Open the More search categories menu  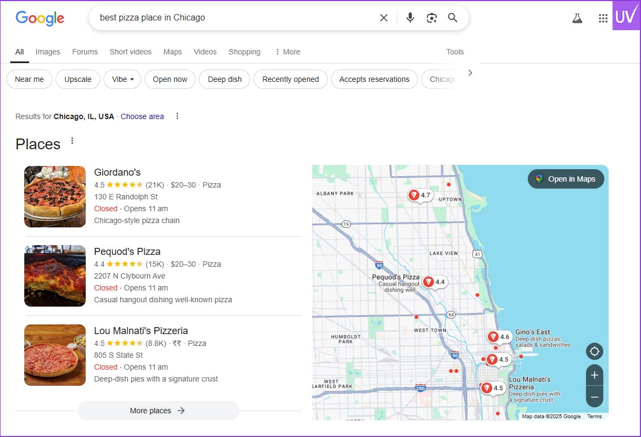287,52
